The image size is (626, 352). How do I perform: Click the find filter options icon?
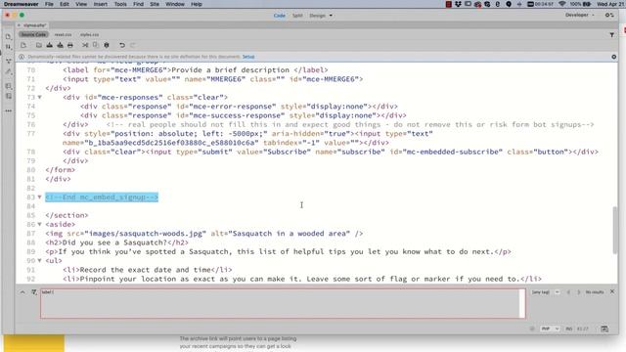[34, 292]
